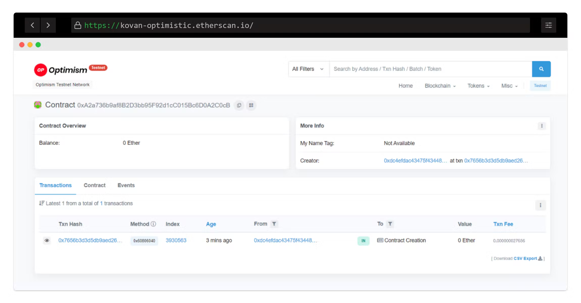
Task: Expand the Blockchain menu dropdown
Action: [440, 86]
